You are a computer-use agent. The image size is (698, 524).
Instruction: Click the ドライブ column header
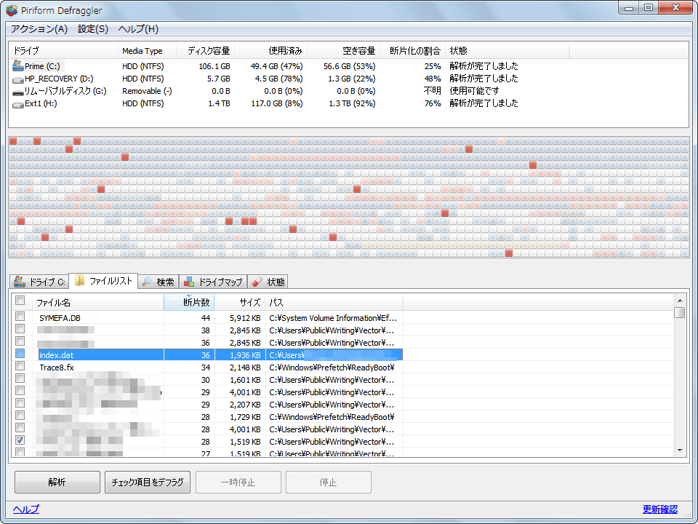[64, 51]
